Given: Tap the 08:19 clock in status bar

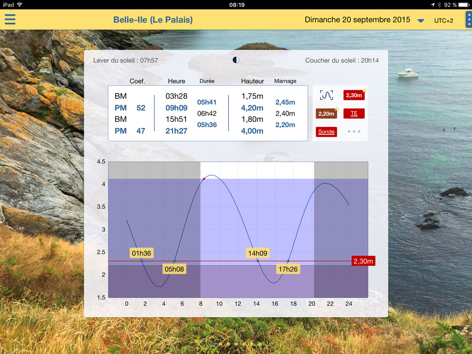Looking at the screenshot, I should [237, 5].
